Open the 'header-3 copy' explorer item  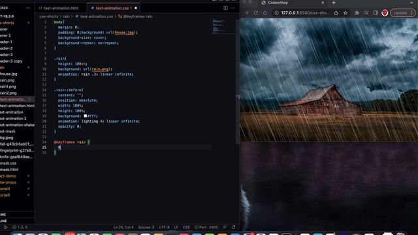11,61
